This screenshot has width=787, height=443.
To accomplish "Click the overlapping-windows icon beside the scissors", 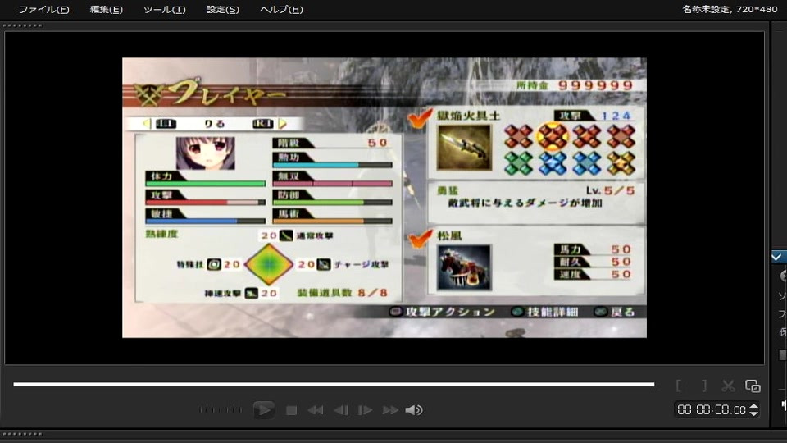I will (x=753, y=386).
